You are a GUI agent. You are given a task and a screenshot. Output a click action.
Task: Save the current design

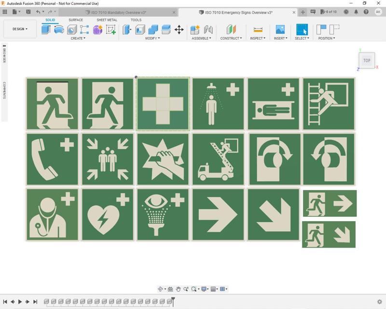[29, 11]
